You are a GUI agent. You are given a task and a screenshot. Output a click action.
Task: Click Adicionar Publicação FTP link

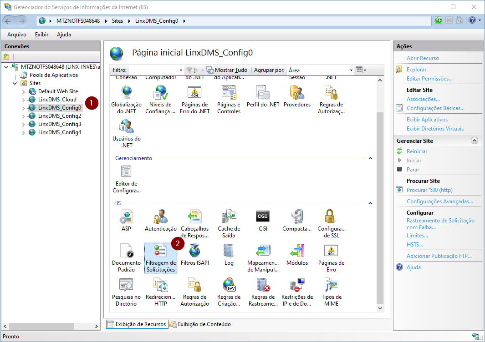click(x=439, y=256)
